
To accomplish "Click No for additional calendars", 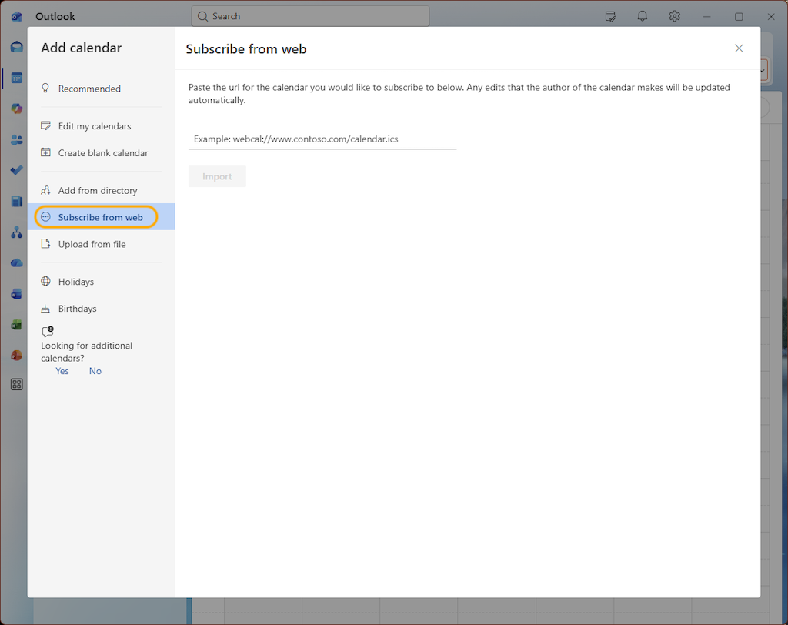I will 95,371.
